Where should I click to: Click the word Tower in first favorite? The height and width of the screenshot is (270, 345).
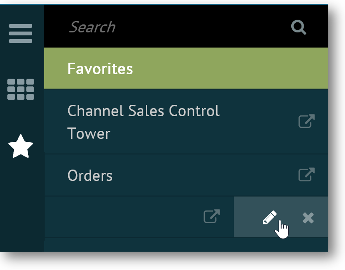pos(89,134)
